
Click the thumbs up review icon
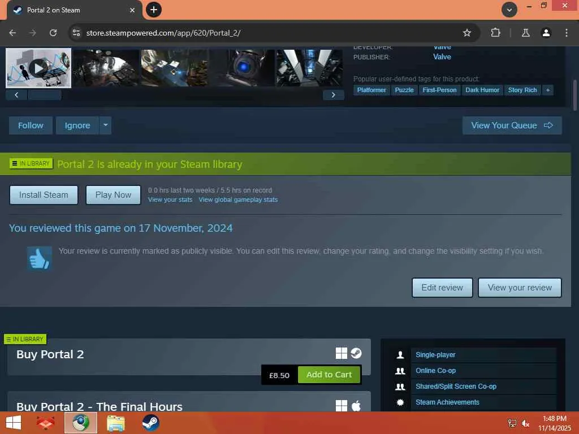[40, 258]
